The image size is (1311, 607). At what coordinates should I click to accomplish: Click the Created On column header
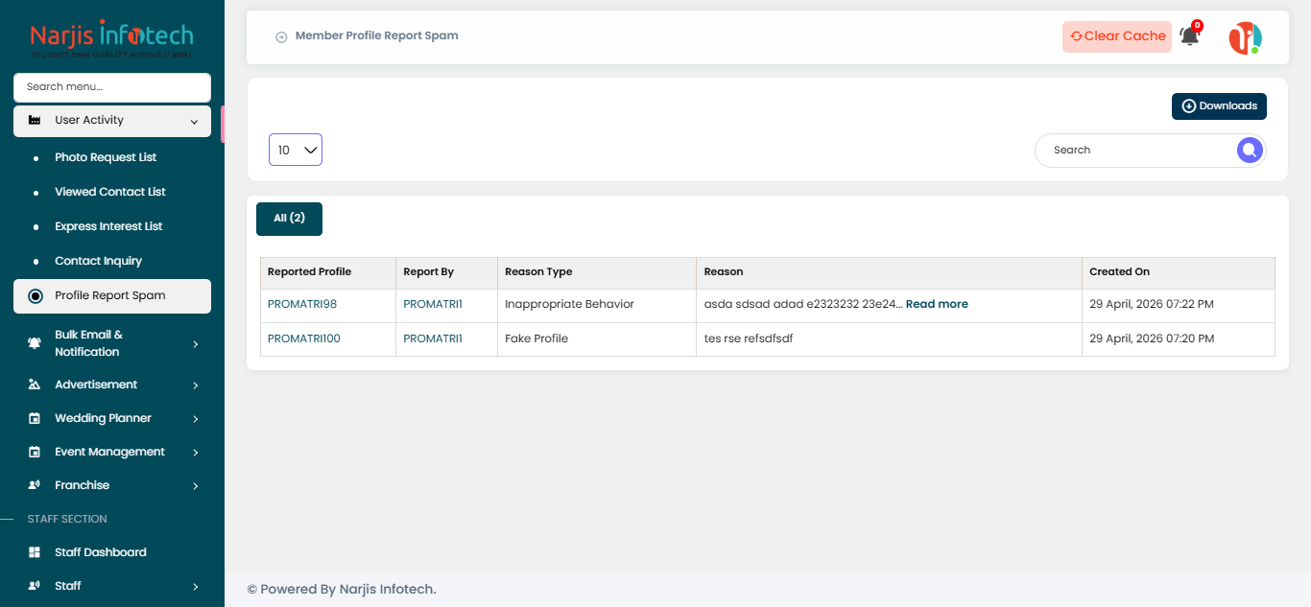(x=1179, y=272)
